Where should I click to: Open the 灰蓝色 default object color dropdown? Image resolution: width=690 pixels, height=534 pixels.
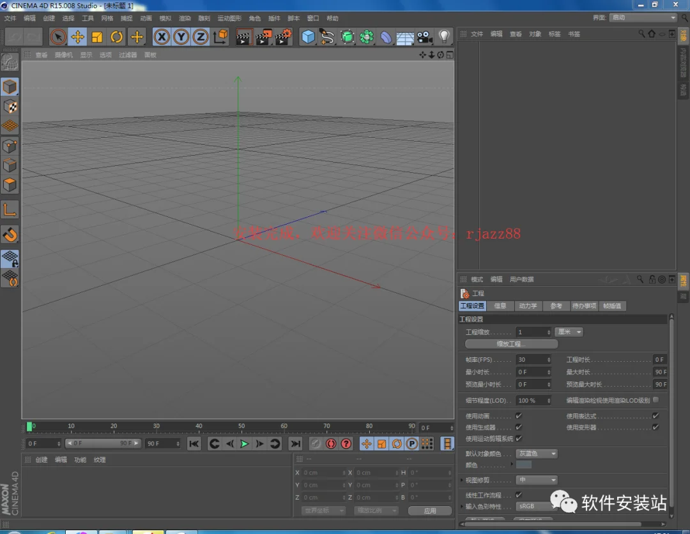(x=537, y=454)
